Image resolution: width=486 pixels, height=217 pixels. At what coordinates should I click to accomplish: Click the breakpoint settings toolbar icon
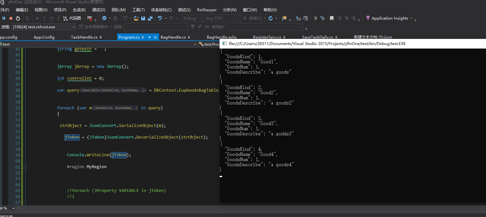(x=90, y=18)
